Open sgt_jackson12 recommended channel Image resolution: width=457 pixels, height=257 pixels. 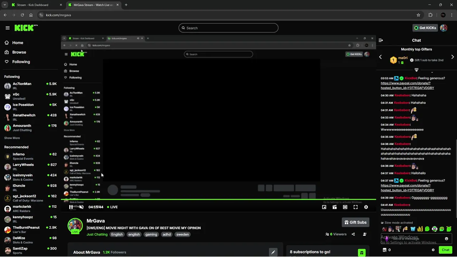[x=30, y=198]
